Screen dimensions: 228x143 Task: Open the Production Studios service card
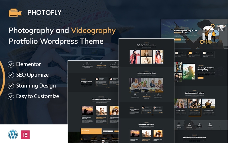(208, 54)
